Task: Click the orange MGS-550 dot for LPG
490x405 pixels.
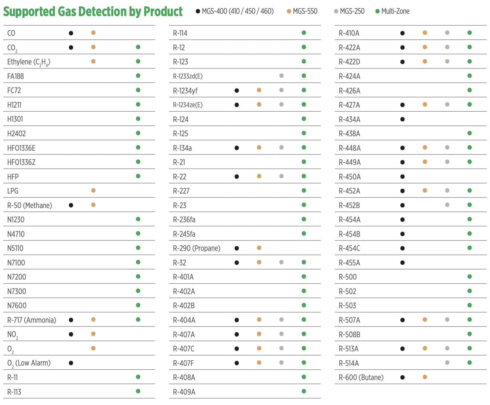Action: 93,191
